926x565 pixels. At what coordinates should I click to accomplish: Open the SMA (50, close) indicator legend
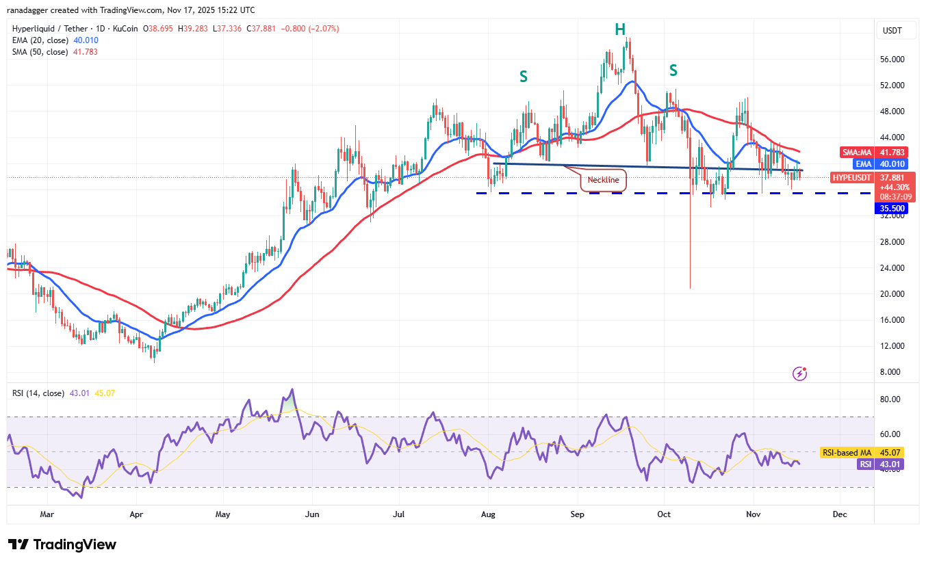click(x=39, y=52)
